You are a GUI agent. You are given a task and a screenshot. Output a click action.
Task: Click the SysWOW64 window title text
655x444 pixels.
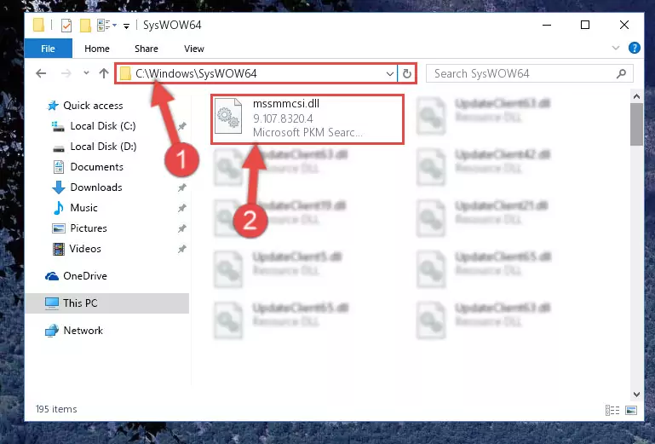click(x=172, y=25)
